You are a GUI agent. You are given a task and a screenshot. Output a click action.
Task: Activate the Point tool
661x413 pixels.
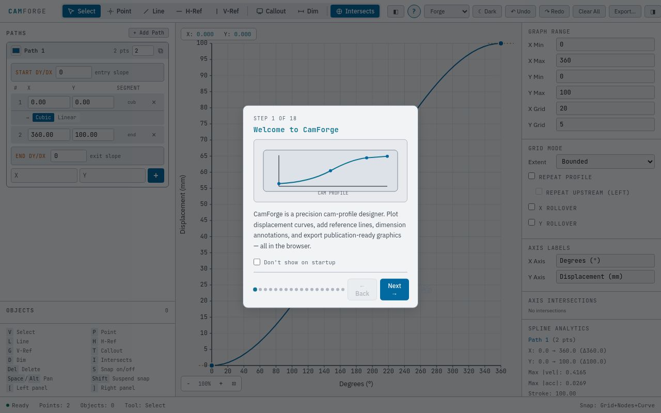click(119, 11)
